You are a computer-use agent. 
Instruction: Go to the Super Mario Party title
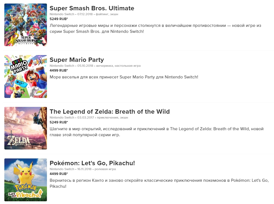(x=77, y=60)
